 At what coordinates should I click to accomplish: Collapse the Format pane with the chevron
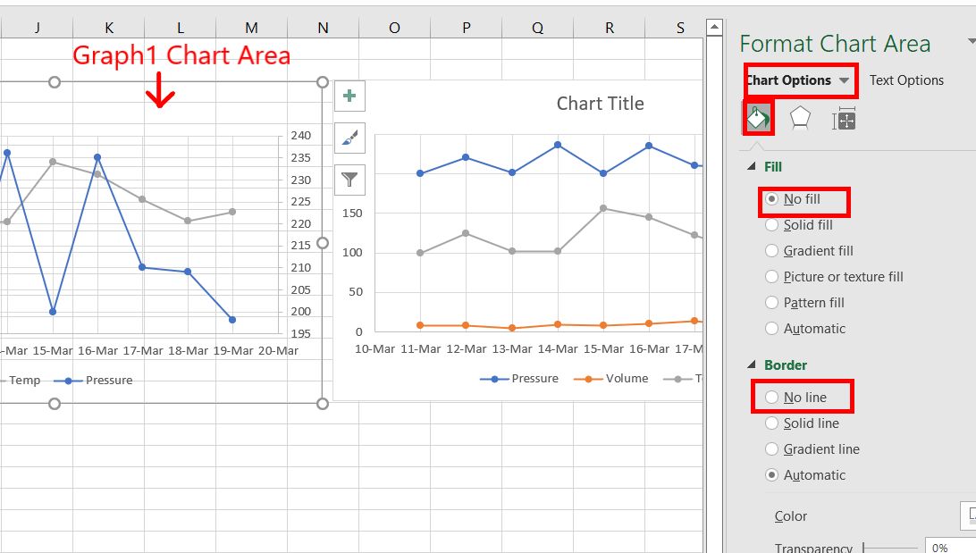coord(971,40)
